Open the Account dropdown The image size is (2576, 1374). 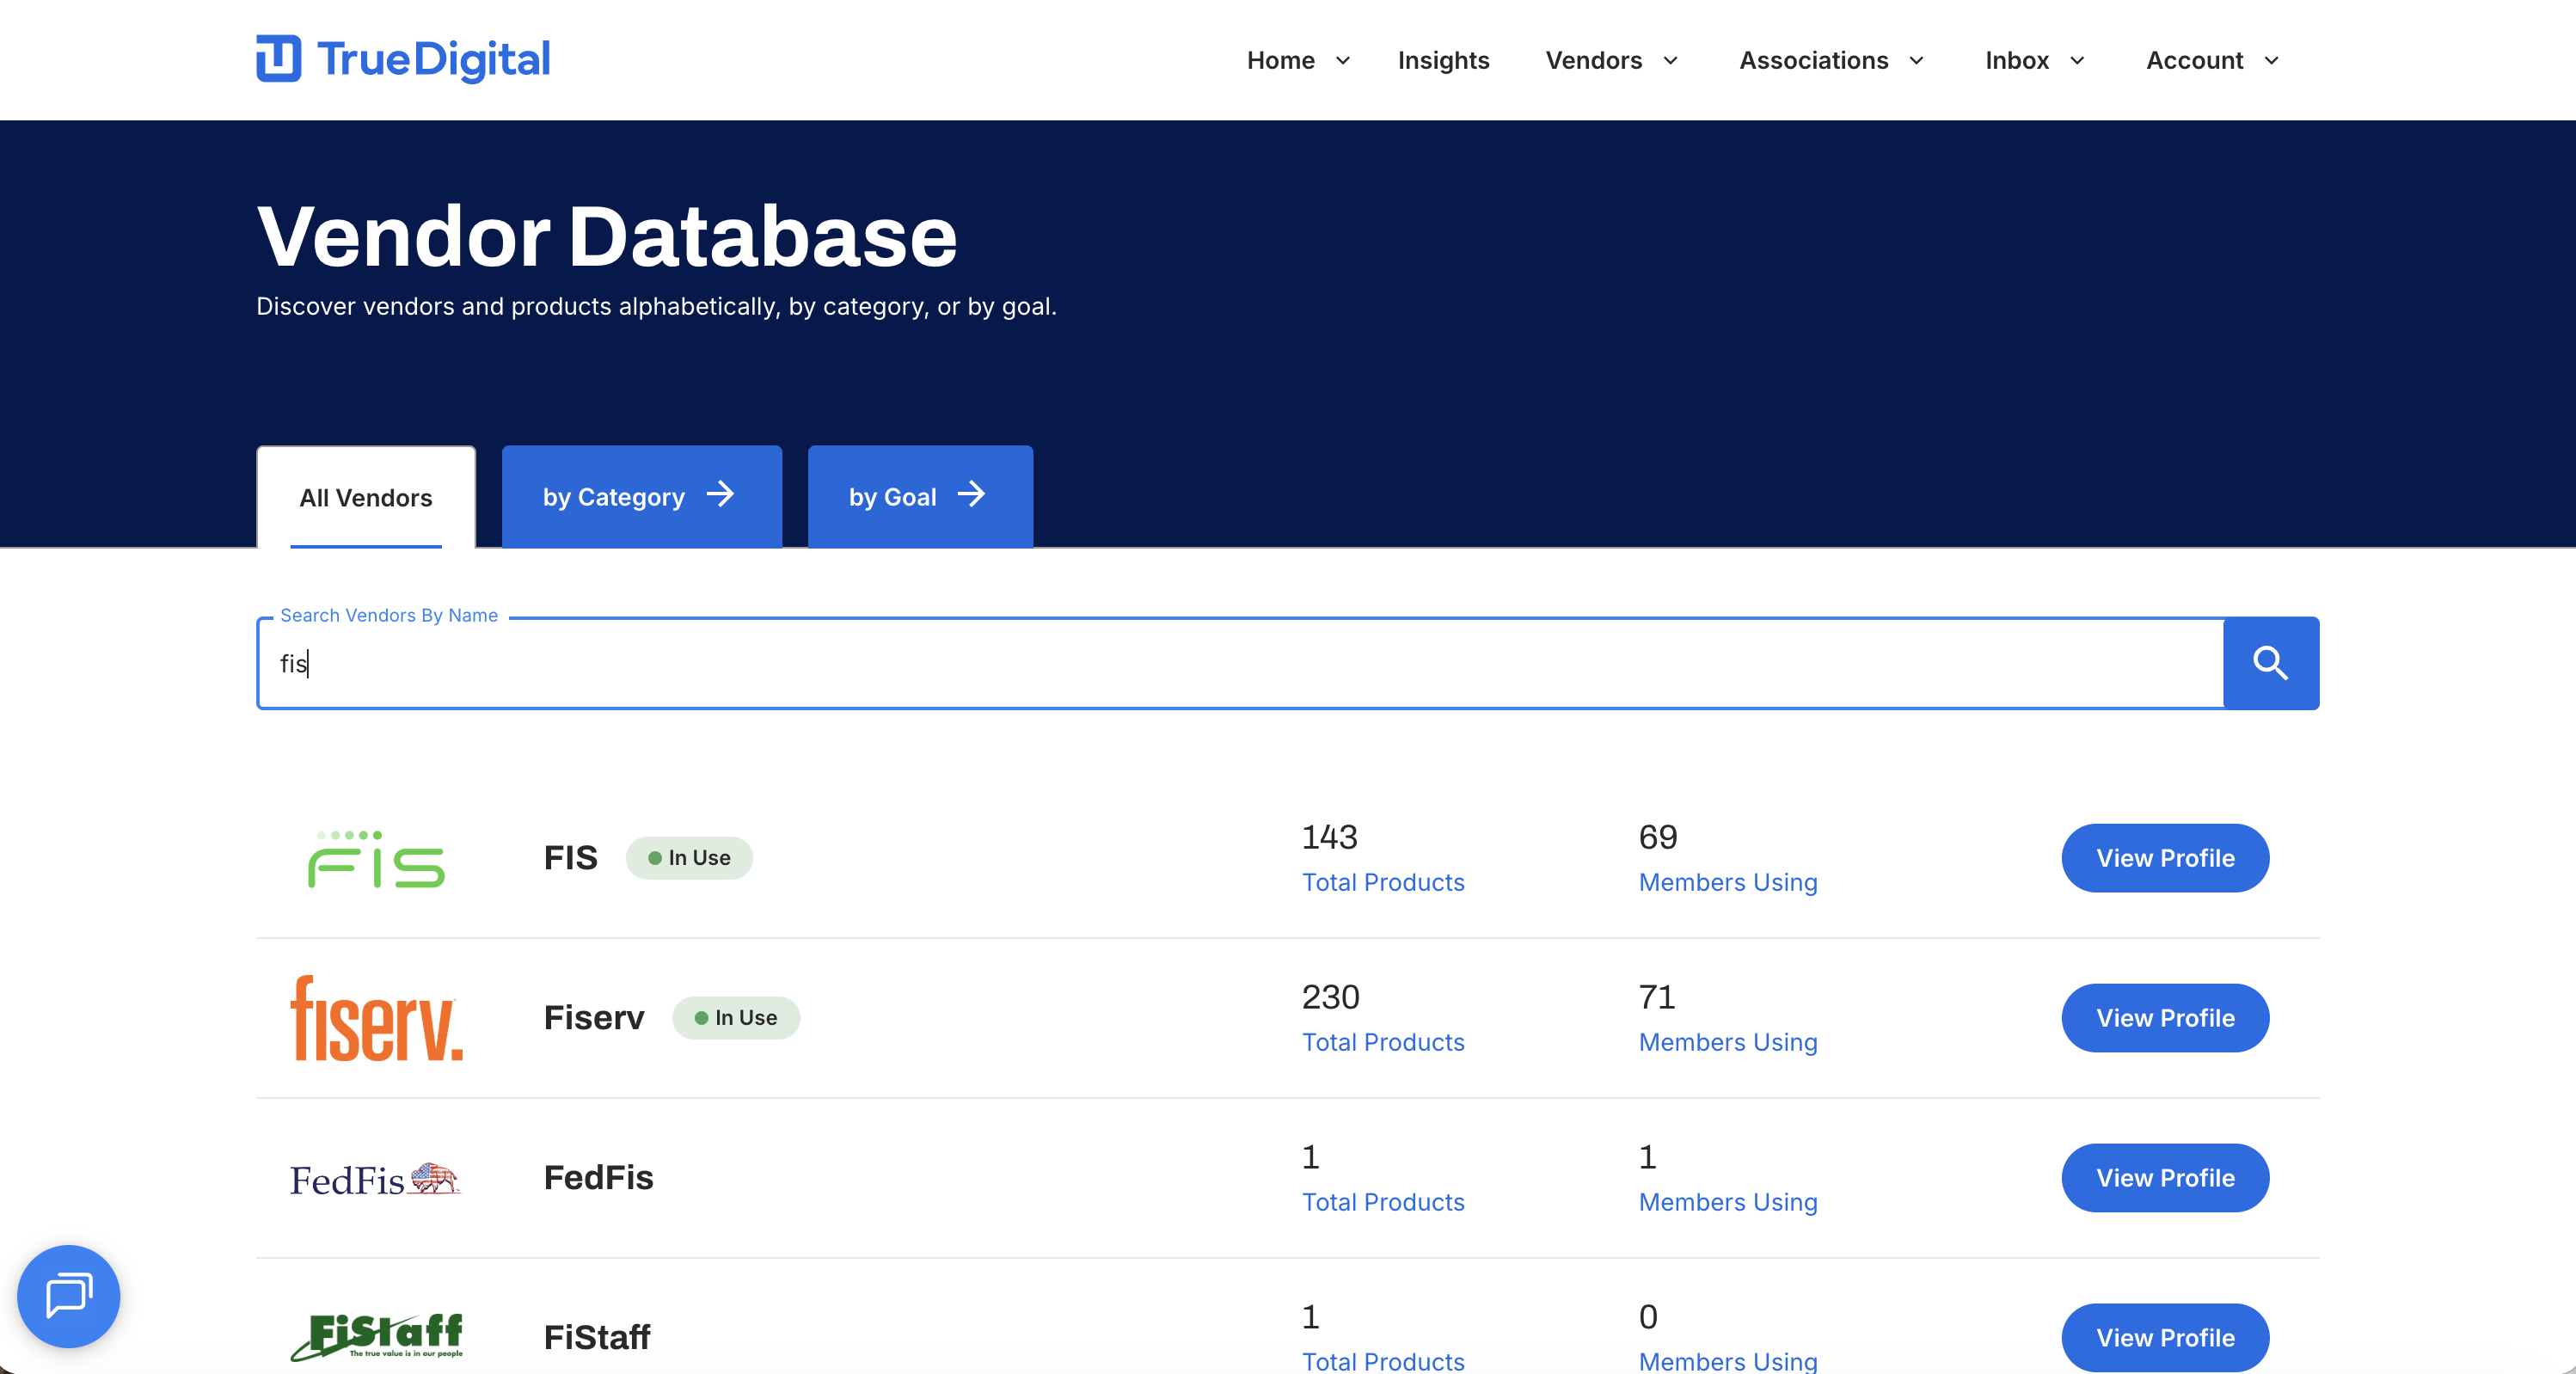coord(2210,60)
